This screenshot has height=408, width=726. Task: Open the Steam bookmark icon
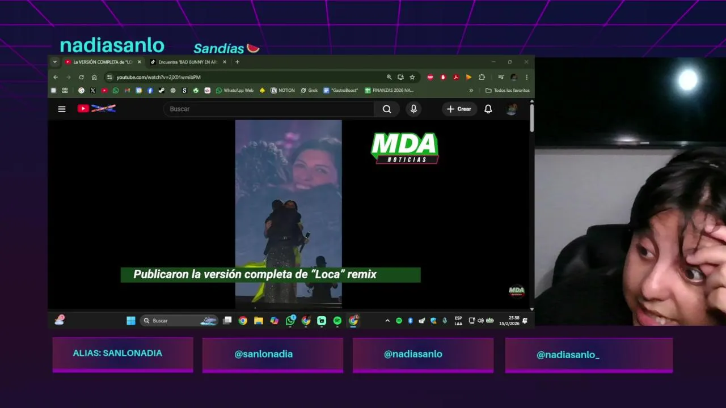pos(162,90)
